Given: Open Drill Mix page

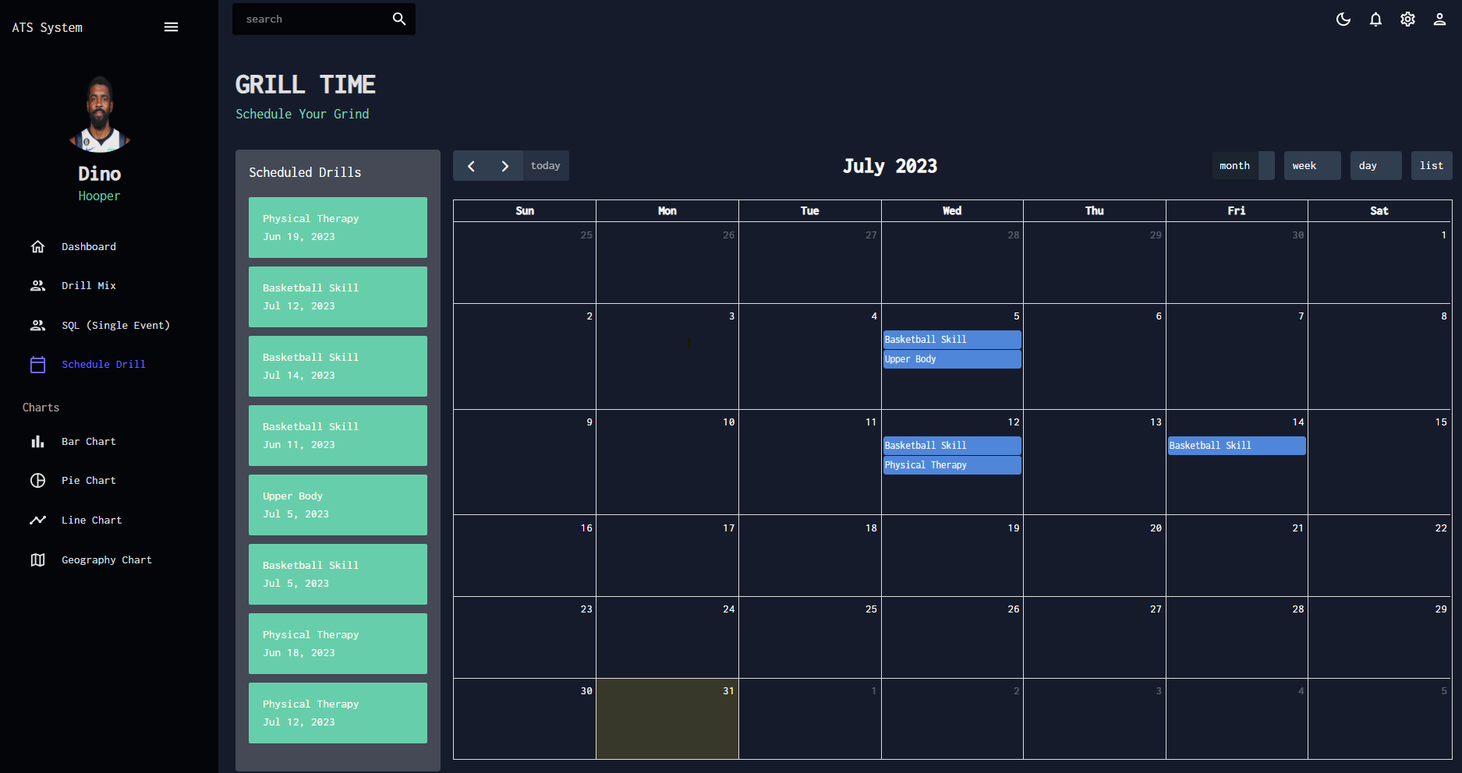Looking at the screenshot, I should pyautogui.click(x=88, y=286).
